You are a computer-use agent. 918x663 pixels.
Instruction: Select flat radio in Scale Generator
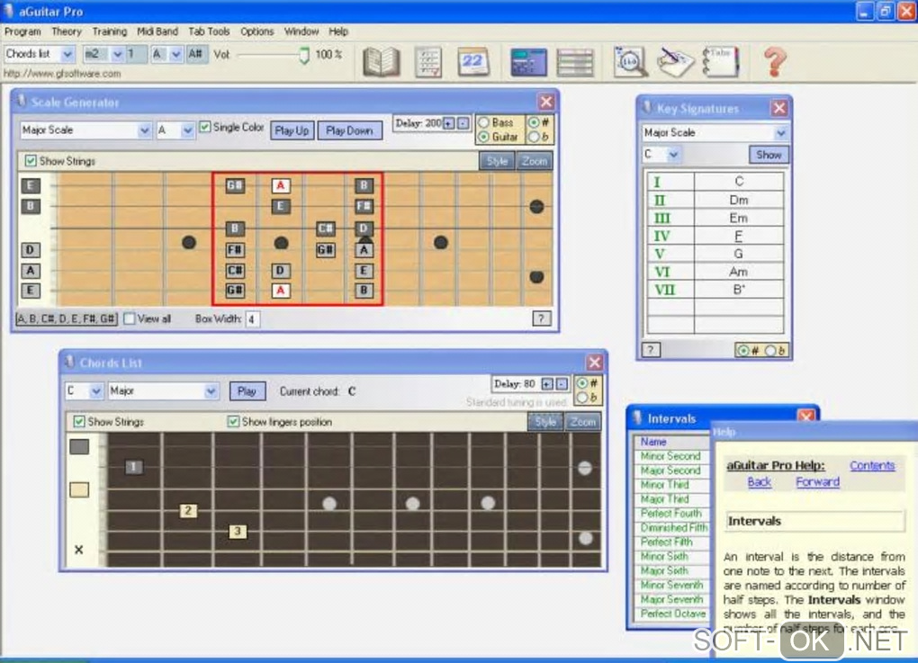(x=534, y=137)
